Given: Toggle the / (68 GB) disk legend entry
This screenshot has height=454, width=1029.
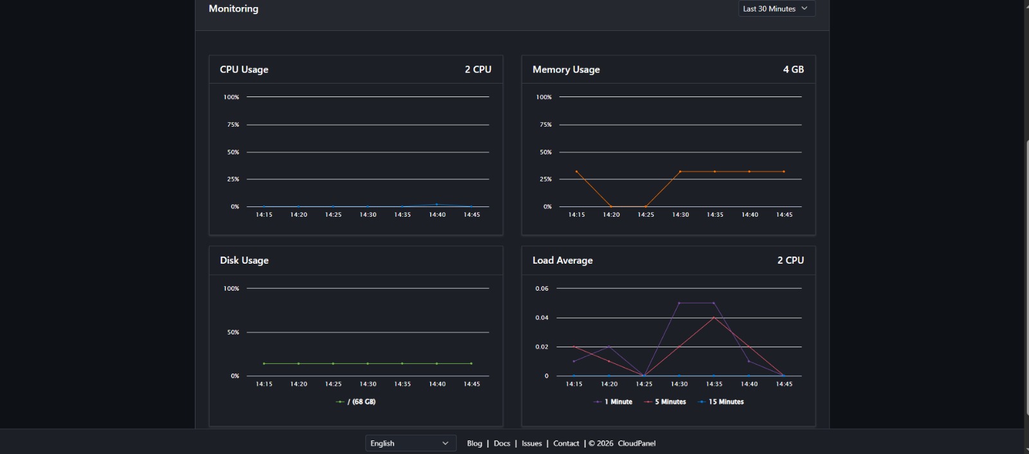Looking at the screenshot, I should tap(357, 402).
